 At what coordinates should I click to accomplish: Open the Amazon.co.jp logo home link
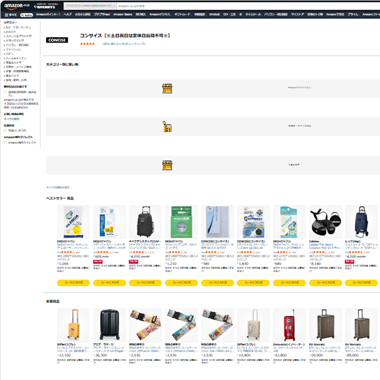point(16,6)
